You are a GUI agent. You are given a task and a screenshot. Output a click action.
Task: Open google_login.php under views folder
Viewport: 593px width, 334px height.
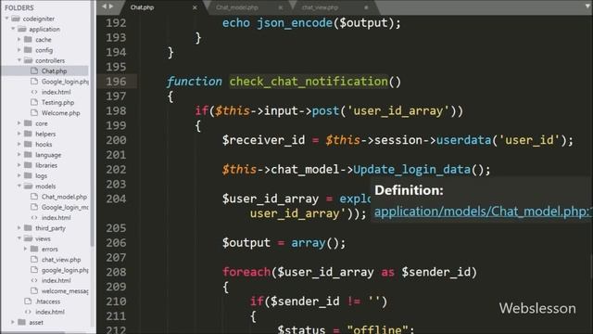coord(65,270)
